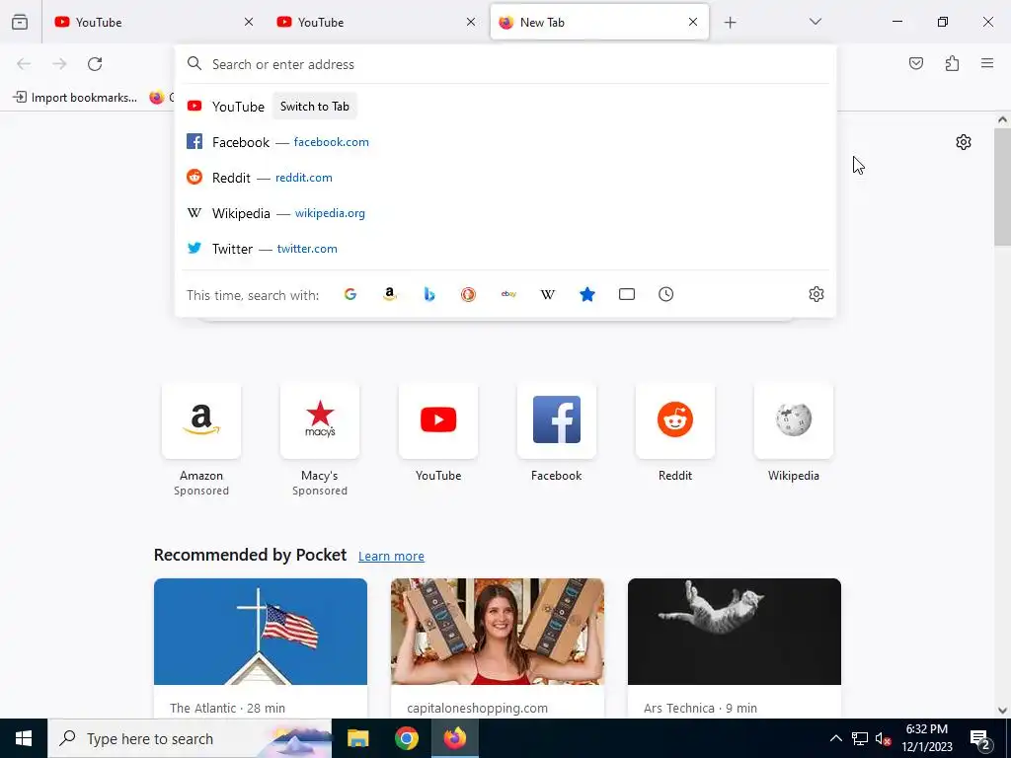Click page vertical scrollbar thumb
The image size is (1011, 758).
(x=1002, y=187)
